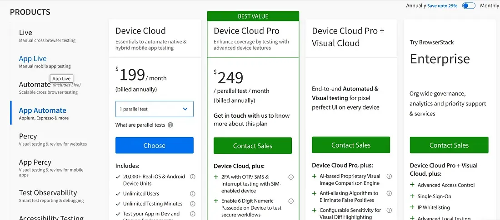Click info icon for Configurable Sensitivity feature
This screenshot has width=500, height=220.
coord(389,210)
